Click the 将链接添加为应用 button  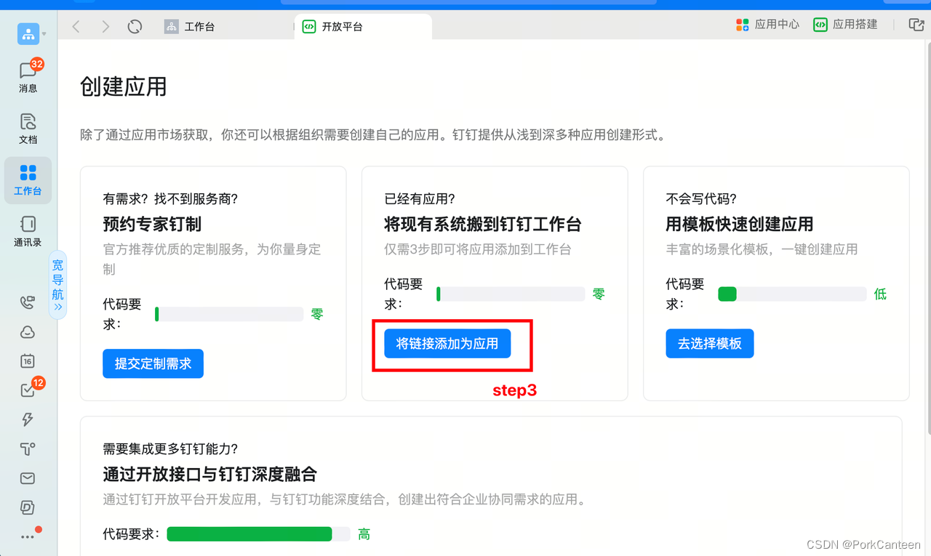pos(447,344)
